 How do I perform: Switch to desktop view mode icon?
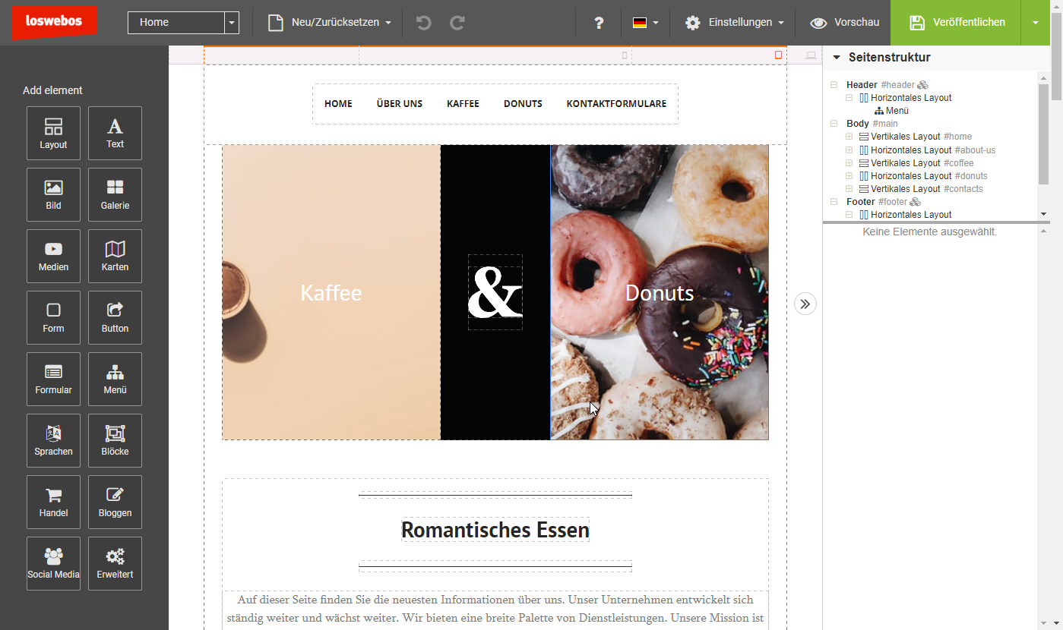[811, 55]
